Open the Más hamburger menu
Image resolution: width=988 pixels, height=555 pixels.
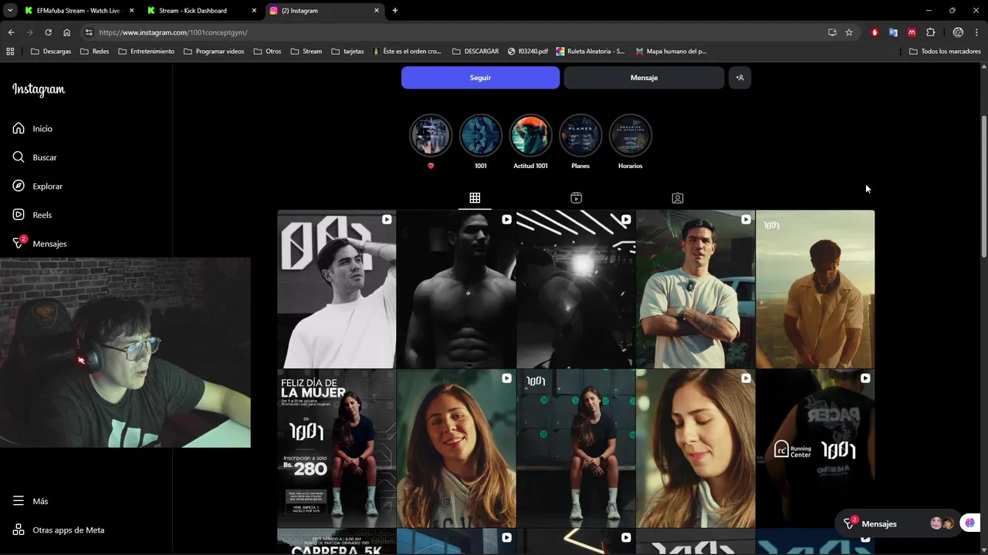[x=31, y=501]
